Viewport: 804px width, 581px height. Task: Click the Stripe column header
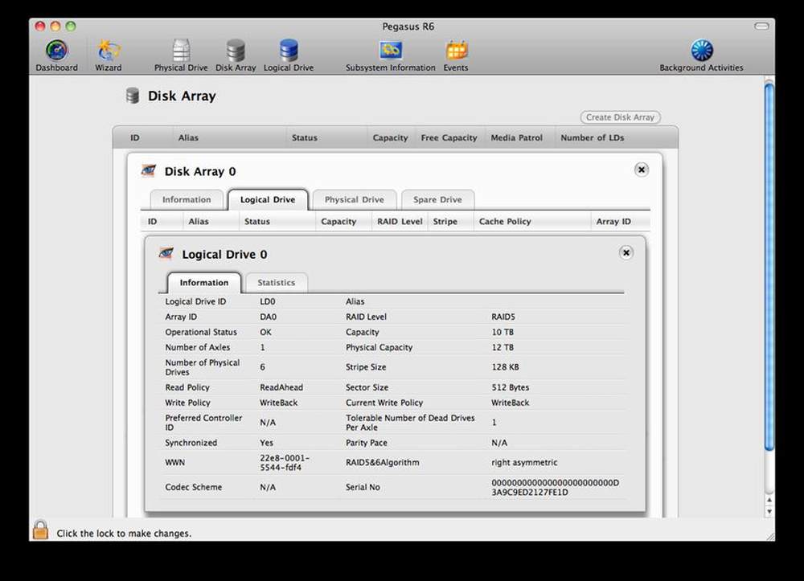[445, 221]
